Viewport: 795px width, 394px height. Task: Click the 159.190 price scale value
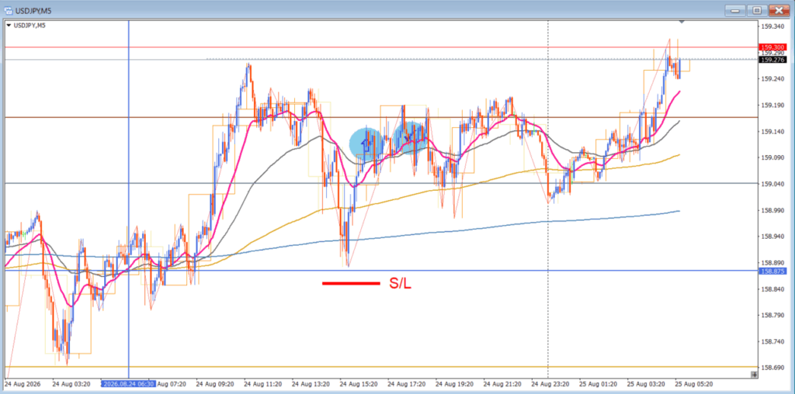coord(772,105)
